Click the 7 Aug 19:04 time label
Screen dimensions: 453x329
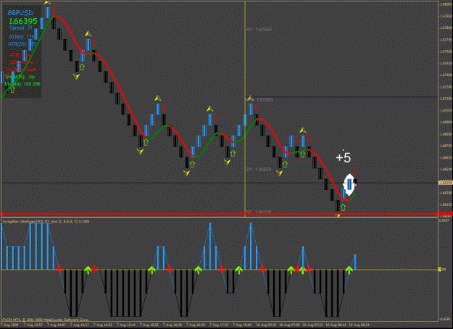[x=242, y=325]
